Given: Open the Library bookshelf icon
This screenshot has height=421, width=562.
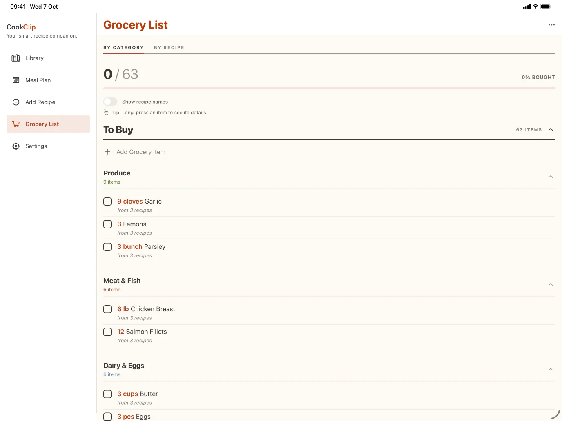Looking at the screenshot, I should (x=16, y=58).
